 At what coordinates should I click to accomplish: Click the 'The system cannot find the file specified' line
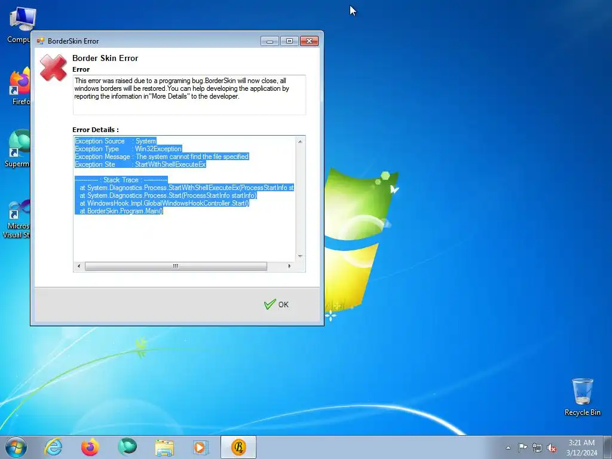161,157
